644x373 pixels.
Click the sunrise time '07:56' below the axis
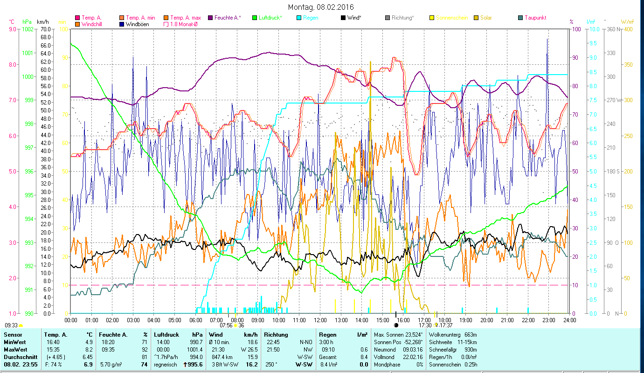coord(226,325)
